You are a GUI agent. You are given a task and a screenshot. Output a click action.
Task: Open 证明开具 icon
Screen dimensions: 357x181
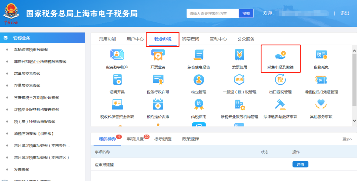(117, 80)
